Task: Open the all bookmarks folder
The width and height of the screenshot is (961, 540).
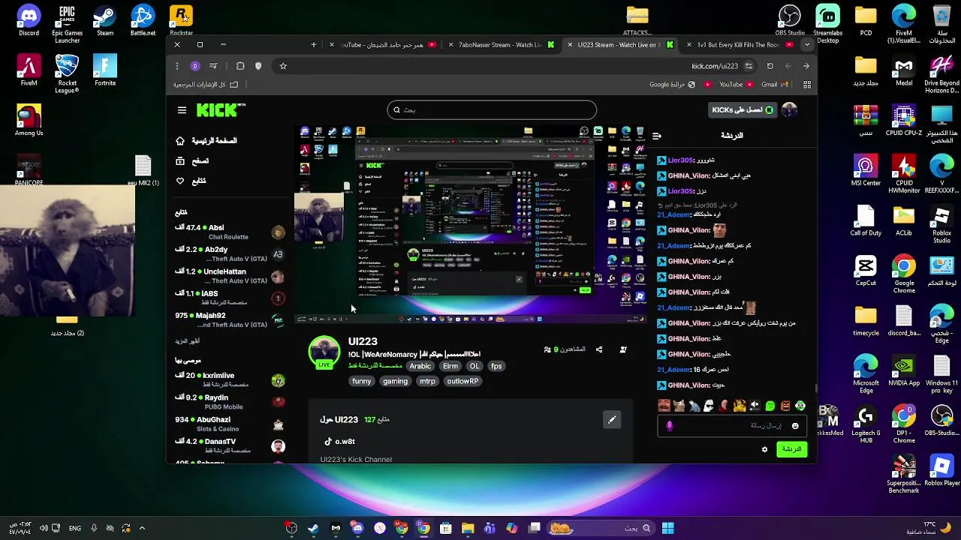Action: [206, 85]
